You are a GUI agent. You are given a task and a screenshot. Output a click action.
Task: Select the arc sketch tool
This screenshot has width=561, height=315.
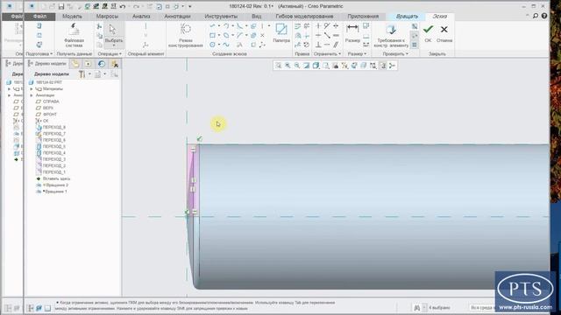pyautogui.click(x=226, y=26)
